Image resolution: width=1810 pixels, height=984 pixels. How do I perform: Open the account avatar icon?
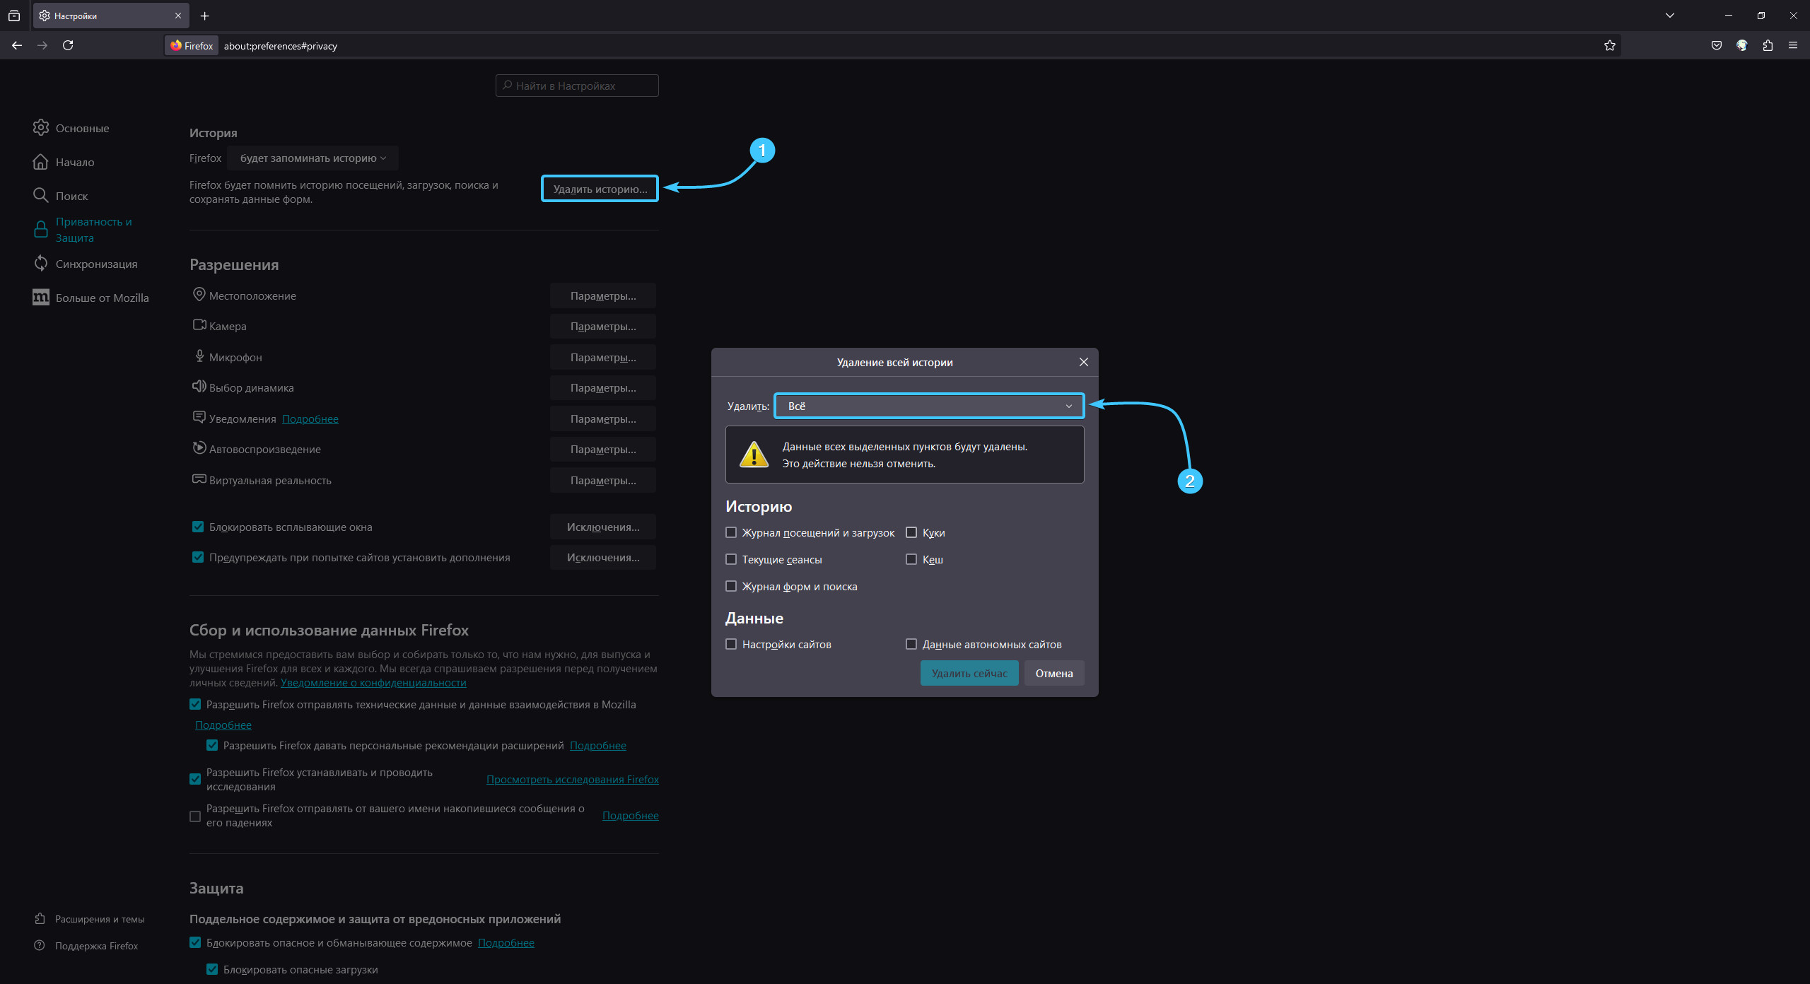[x=1742, y=45]
